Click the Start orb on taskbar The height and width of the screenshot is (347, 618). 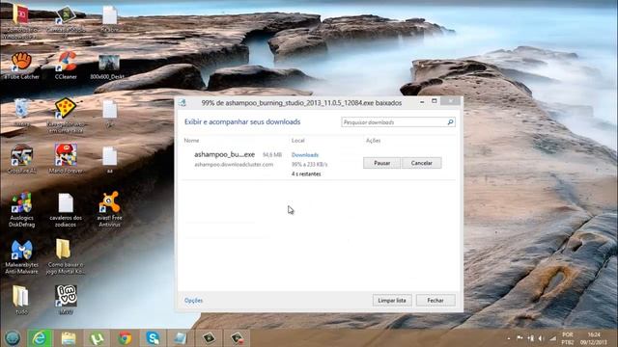(x=13, y=338)
